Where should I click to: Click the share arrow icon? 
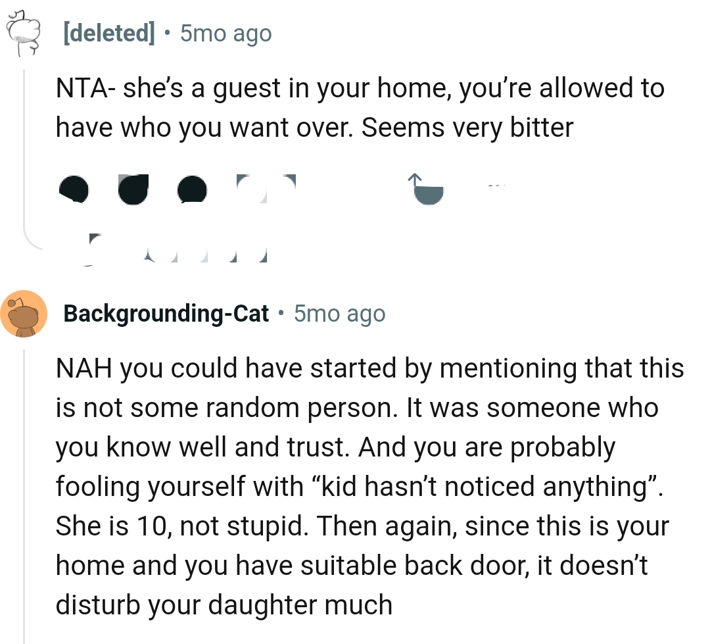[426, 191]
